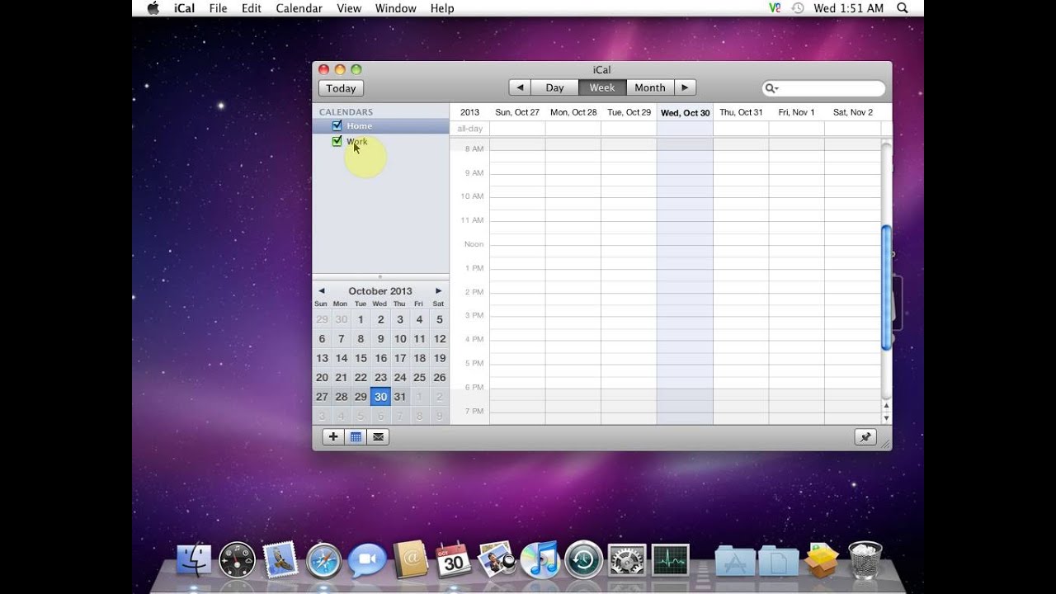Open the Applications folder stack
Viewport: 1056px width, 594px height.
(735, 561)
